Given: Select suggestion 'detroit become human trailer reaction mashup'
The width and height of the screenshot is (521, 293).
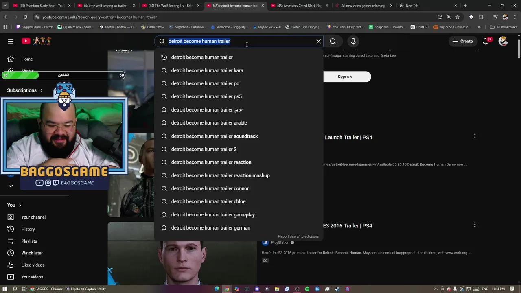Looking at the screenshot, I should pos(239,175).
